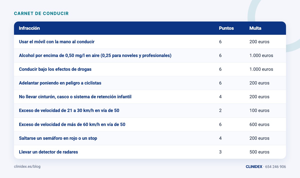Click the points value in the ciclistas row
The height and width of the screenshot is (178, 300).
point(220,83)
